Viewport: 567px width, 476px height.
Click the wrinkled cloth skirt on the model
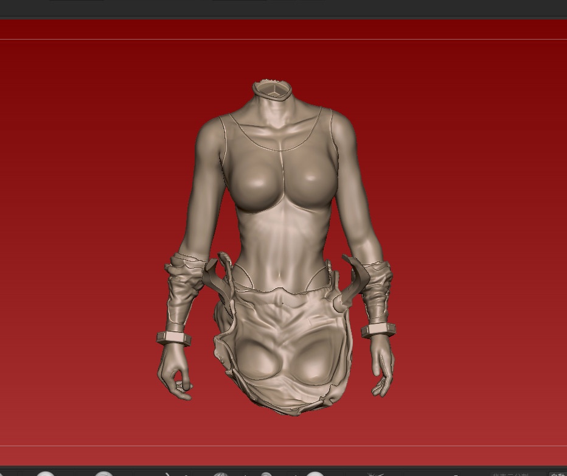[284, 351]
